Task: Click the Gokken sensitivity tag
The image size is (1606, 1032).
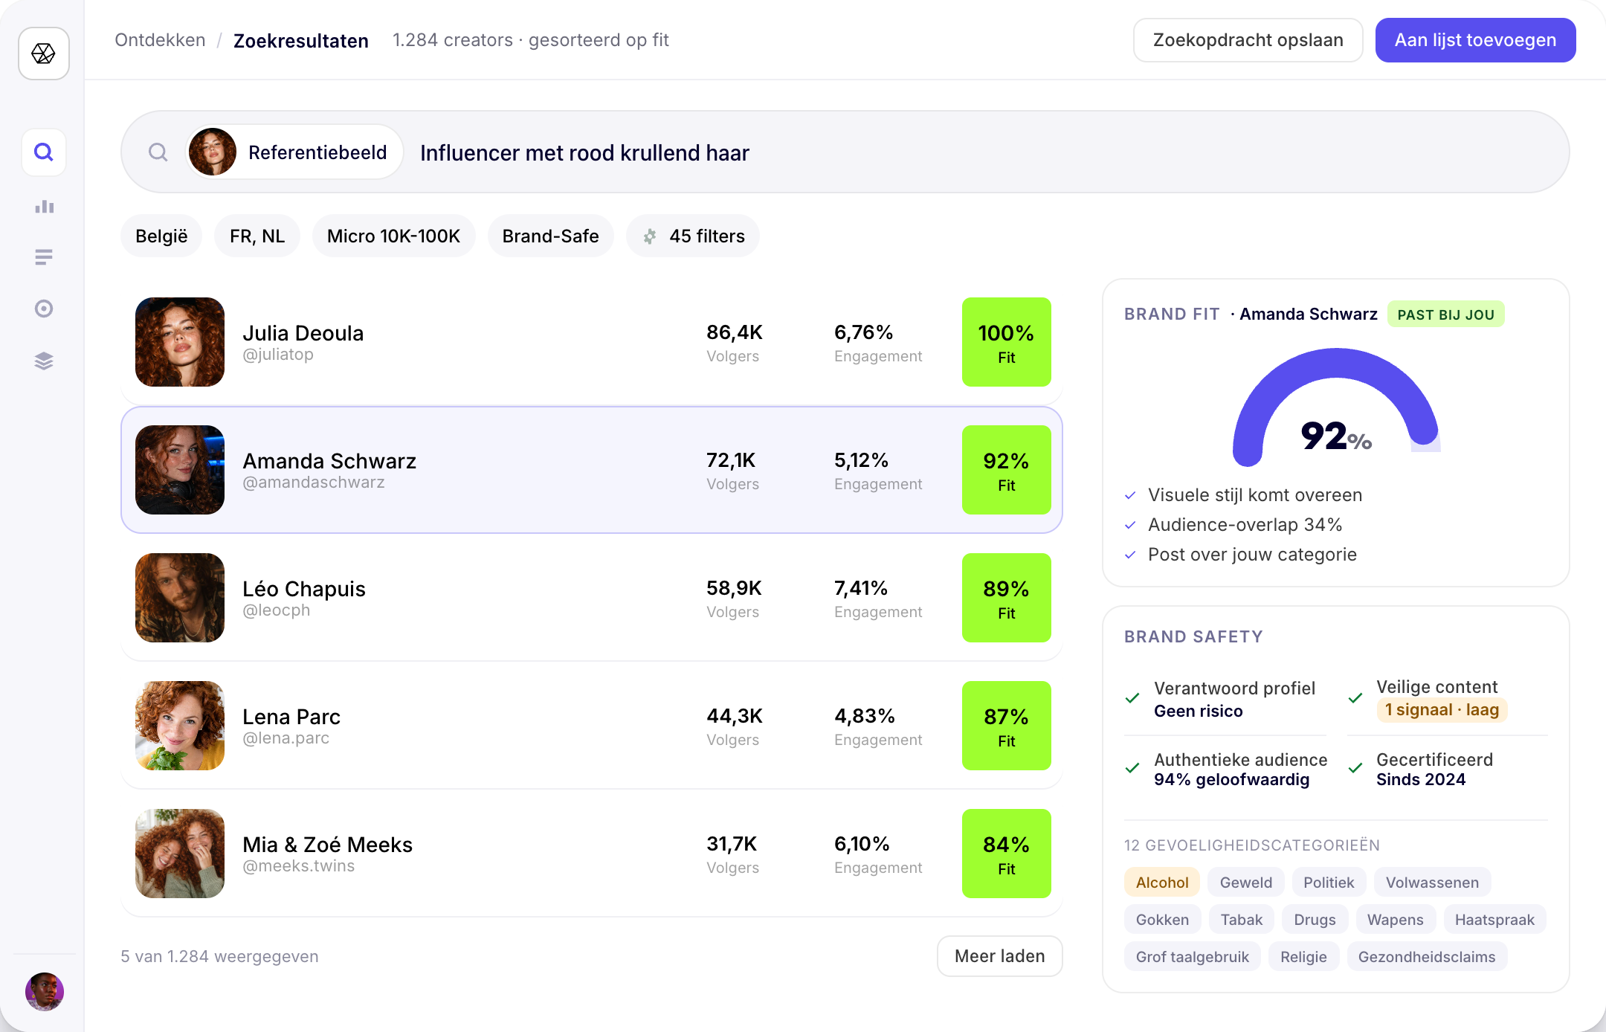Action: tap(1162, 920)
